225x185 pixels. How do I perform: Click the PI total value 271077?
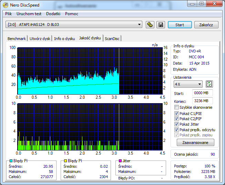click(47, 177)
